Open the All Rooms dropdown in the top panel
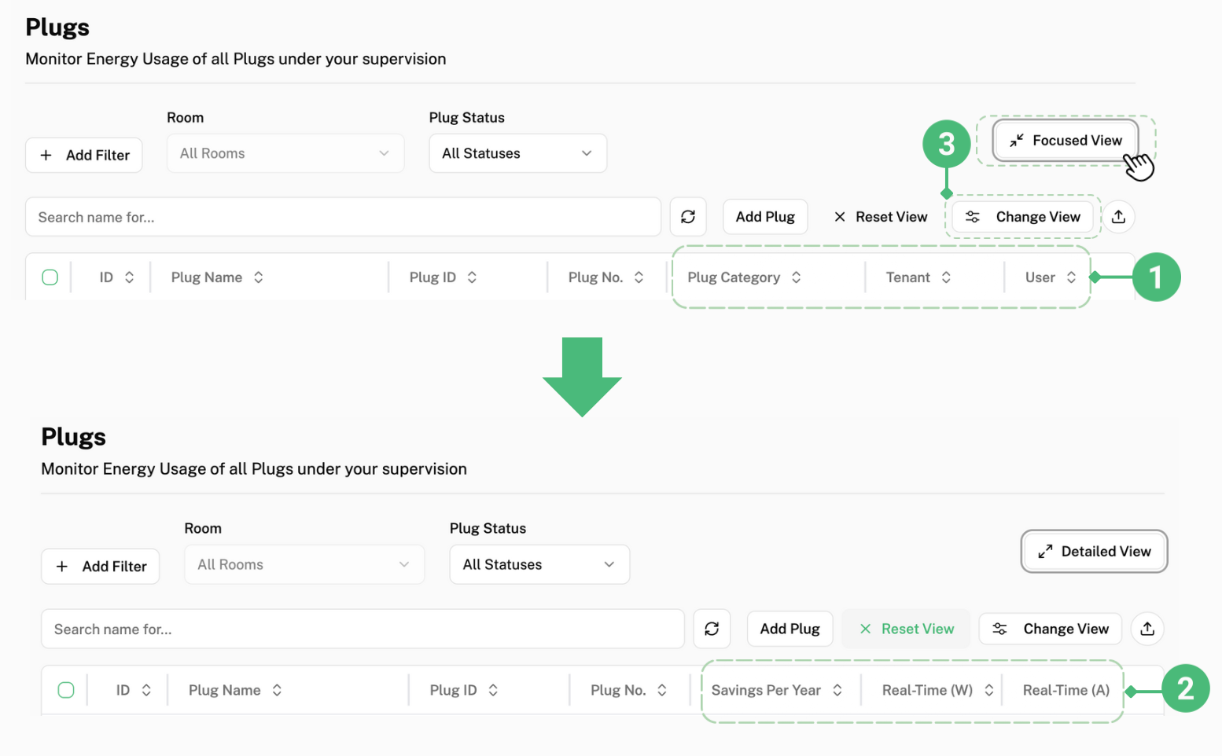Image resolution: width=1222 pixels, height=756 pixels. 285,153
